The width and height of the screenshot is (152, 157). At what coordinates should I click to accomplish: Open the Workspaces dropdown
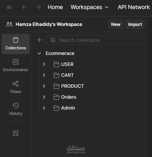click(x=90, y=7)
